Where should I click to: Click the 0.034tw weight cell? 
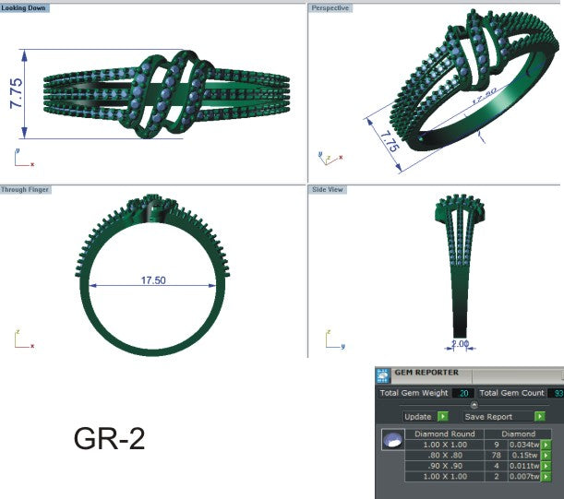click(525, 445)
